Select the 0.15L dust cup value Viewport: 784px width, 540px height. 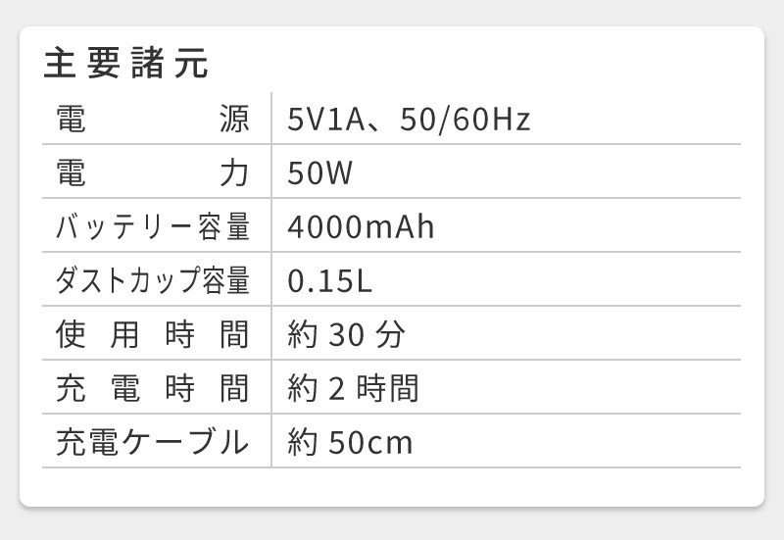tap(330, 281)
